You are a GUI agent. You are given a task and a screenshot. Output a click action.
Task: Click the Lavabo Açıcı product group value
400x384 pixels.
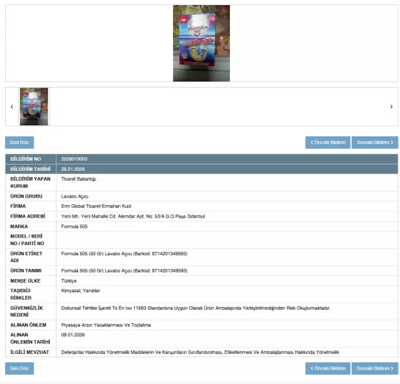click(x=75, y=196)
